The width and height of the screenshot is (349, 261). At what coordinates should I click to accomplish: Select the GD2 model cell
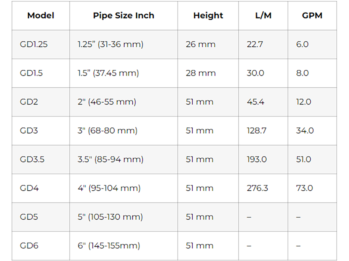(x=29, y=102)
